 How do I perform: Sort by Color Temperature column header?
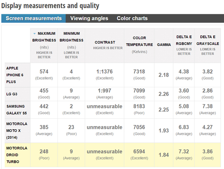139,45
